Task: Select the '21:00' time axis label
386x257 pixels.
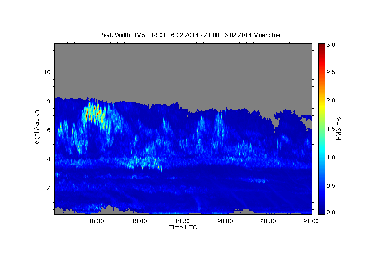Action: click(x=311, y=221)
